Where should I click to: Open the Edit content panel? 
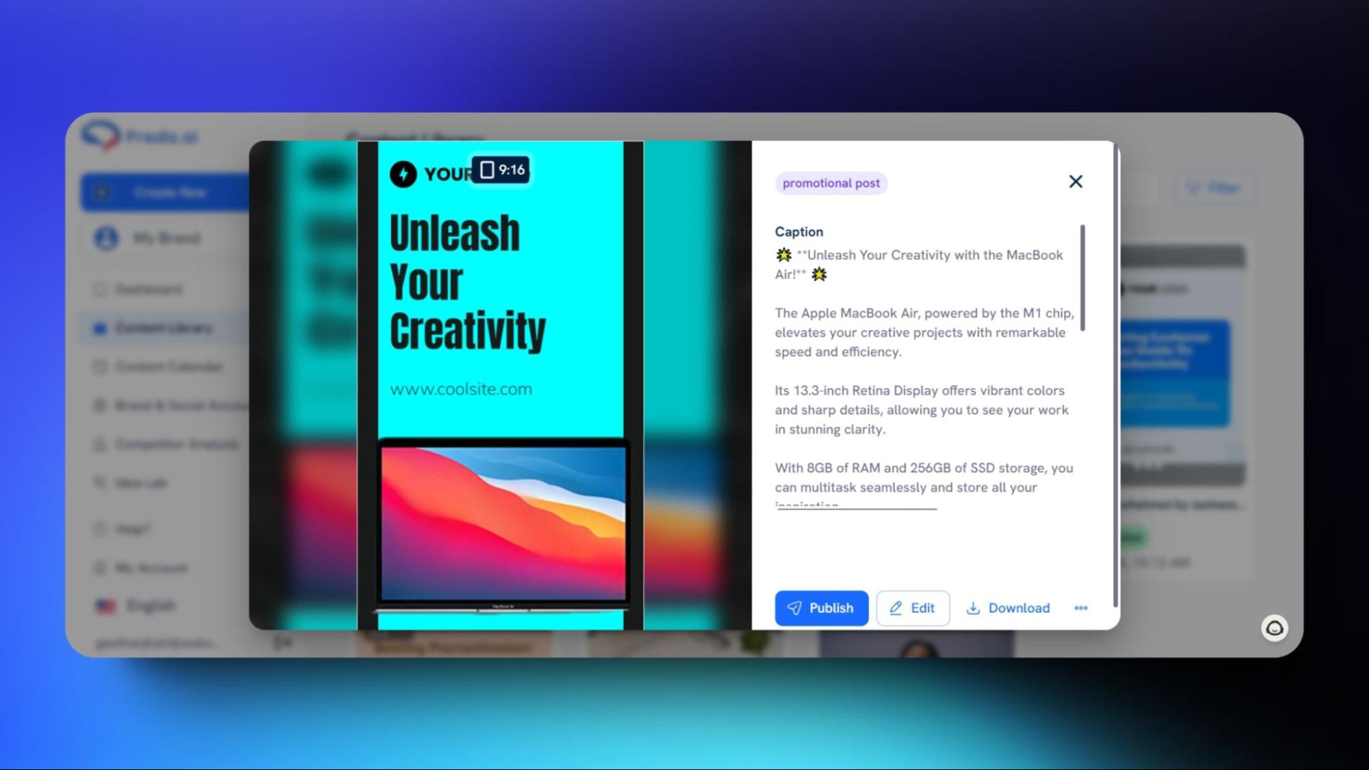click(911, 607)
